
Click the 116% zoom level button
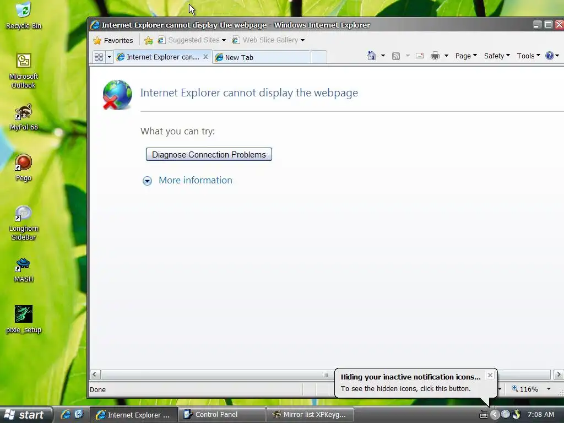pyautogui.click(x=525, y=389)
